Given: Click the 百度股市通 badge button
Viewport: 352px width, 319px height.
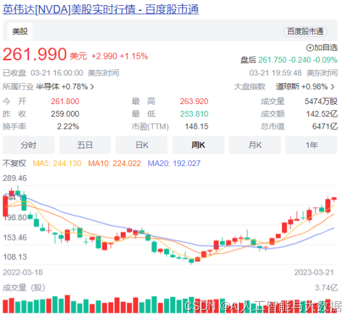Looking at the screenshot, I should coord(305,32).
